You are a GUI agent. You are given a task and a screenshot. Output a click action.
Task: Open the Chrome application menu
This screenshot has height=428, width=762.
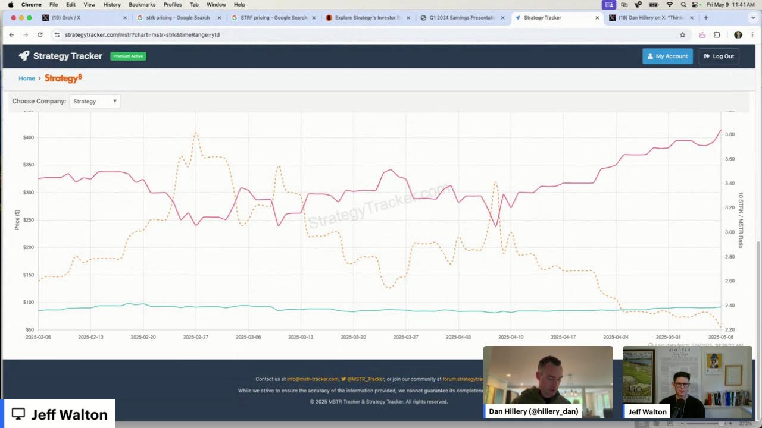(32, 4)
